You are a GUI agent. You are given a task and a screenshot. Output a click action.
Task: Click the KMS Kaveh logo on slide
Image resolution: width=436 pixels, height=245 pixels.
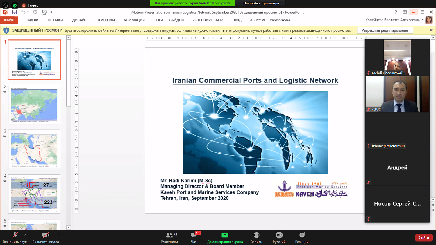(311, 189)
